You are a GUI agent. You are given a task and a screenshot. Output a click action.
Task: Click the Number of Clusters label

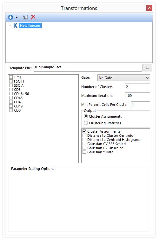tap(97, 87)
